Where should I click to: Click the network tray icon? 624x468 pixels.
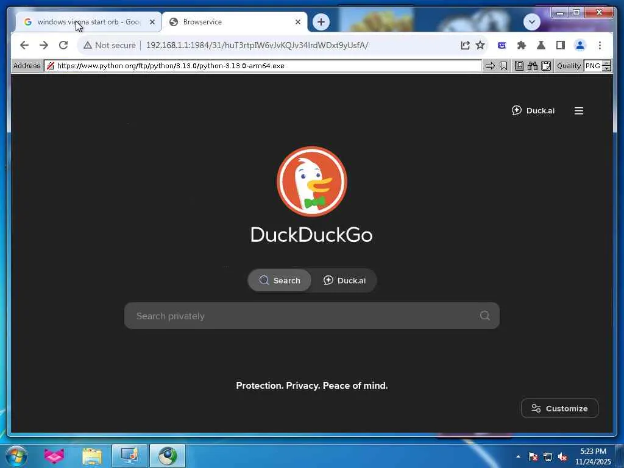(548, 456)
